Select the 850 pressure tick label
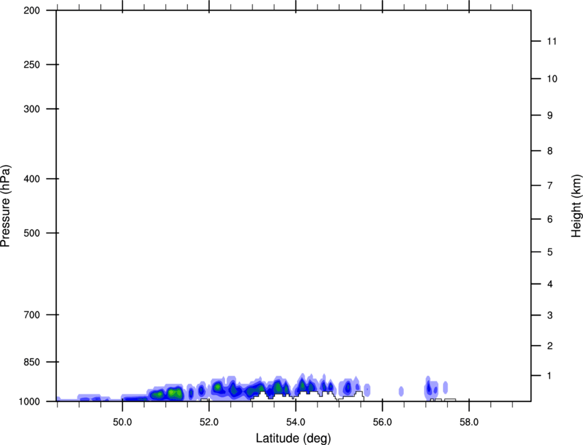The height and width of the screenshot is (445, 583). pos(32,362)
